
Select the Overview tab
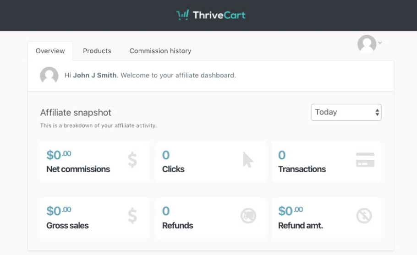tap(50, 51)
